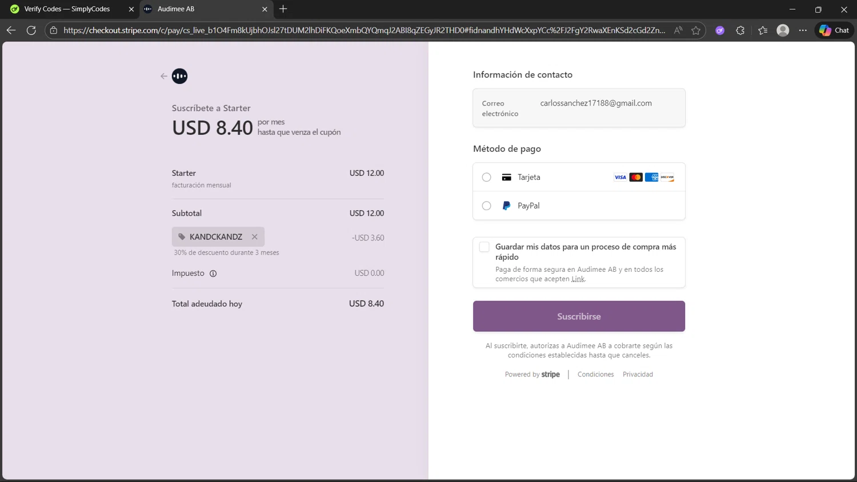Open the Condiciones link

(x=595, y=375)
